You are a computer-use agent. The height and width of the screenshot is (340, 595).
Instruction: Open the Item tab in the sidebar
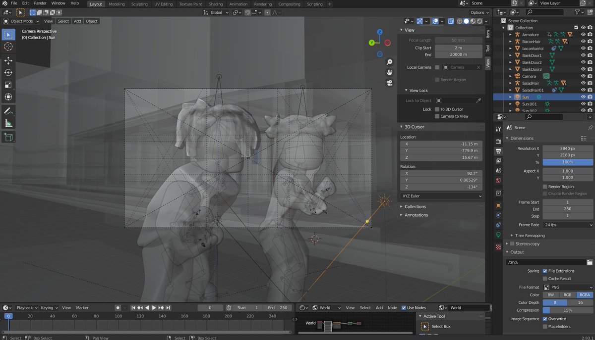(x=488, y=34)
